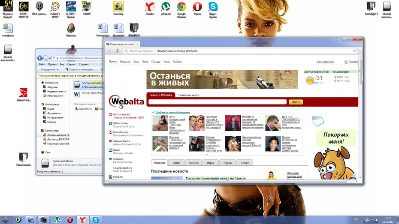
Task: Reload the Webalta page
Action: [x=126, y=51]
